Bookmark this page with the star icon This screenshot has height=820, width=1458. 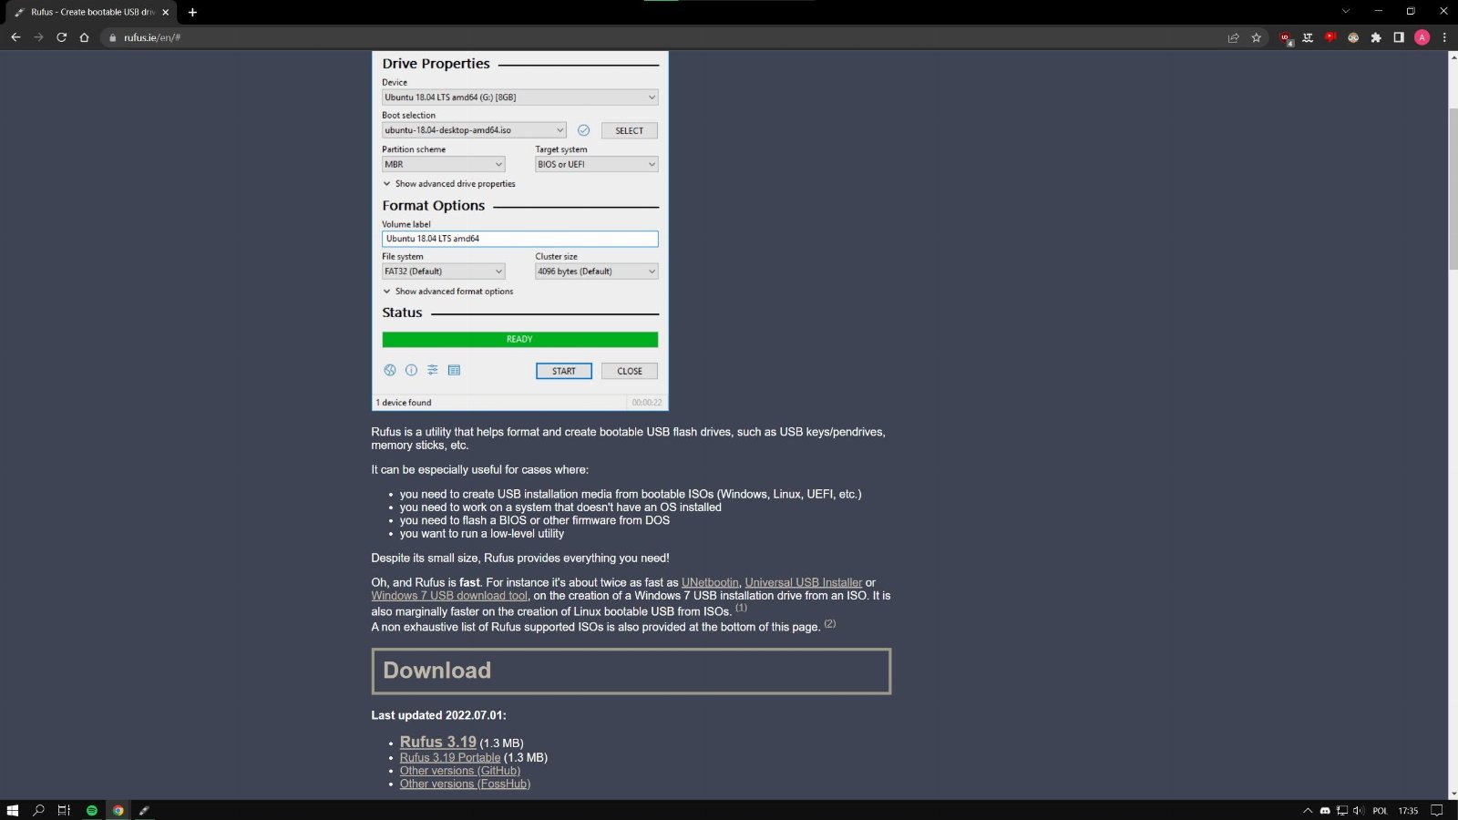(1256, 37)
